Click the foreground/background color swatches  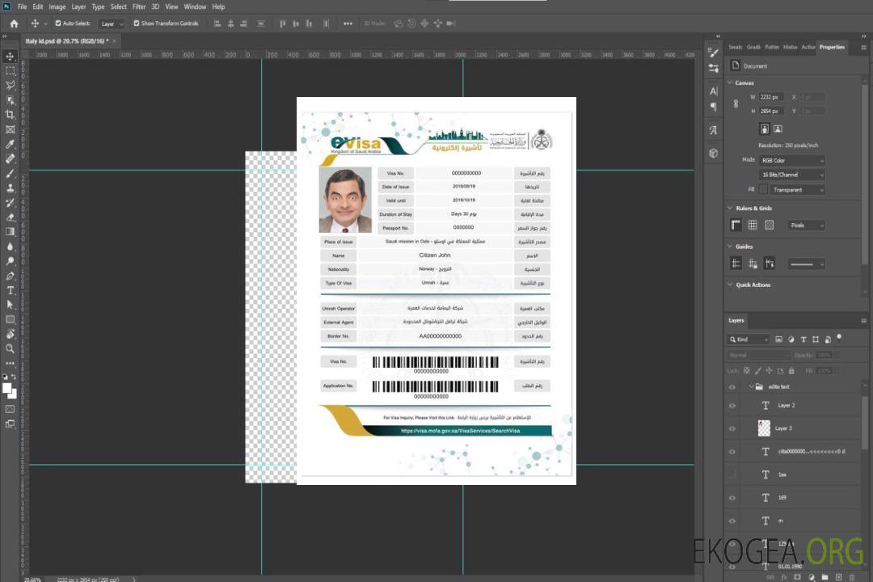(10, 390)
